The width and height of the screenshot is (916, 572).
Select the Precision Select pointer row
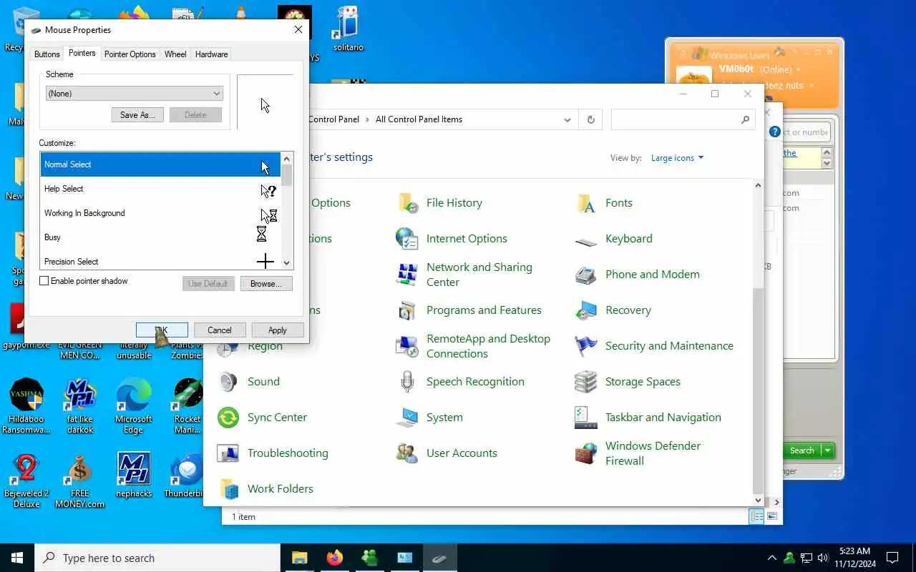(x=160, y=260)
